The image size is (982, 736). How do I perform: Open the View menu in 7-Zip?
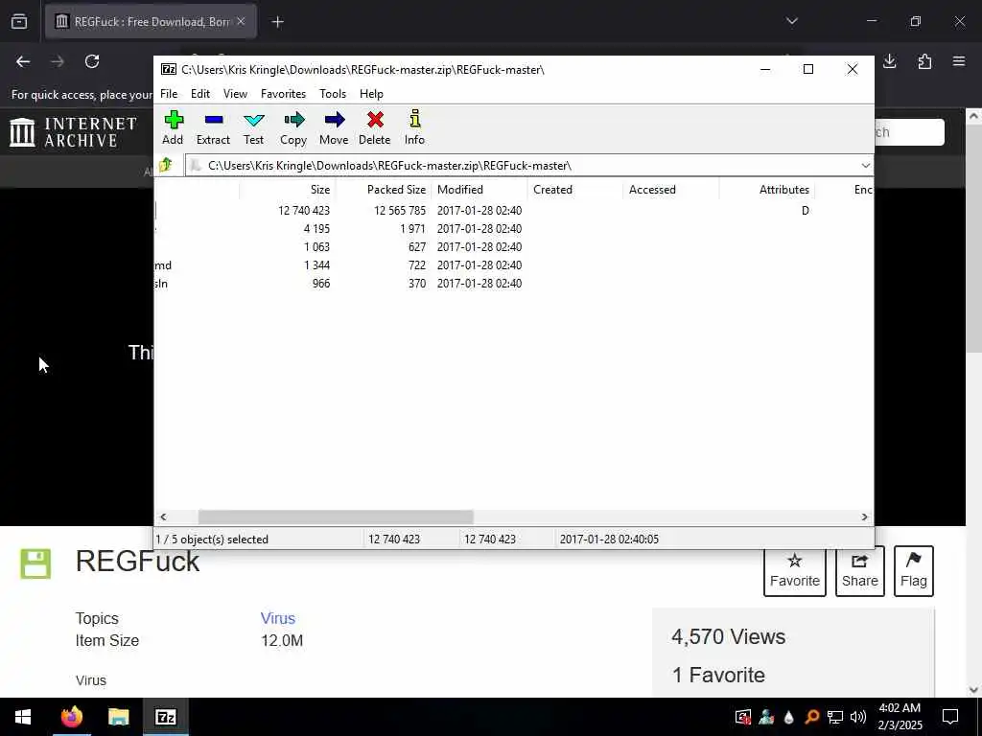click(x=236, y=94)
